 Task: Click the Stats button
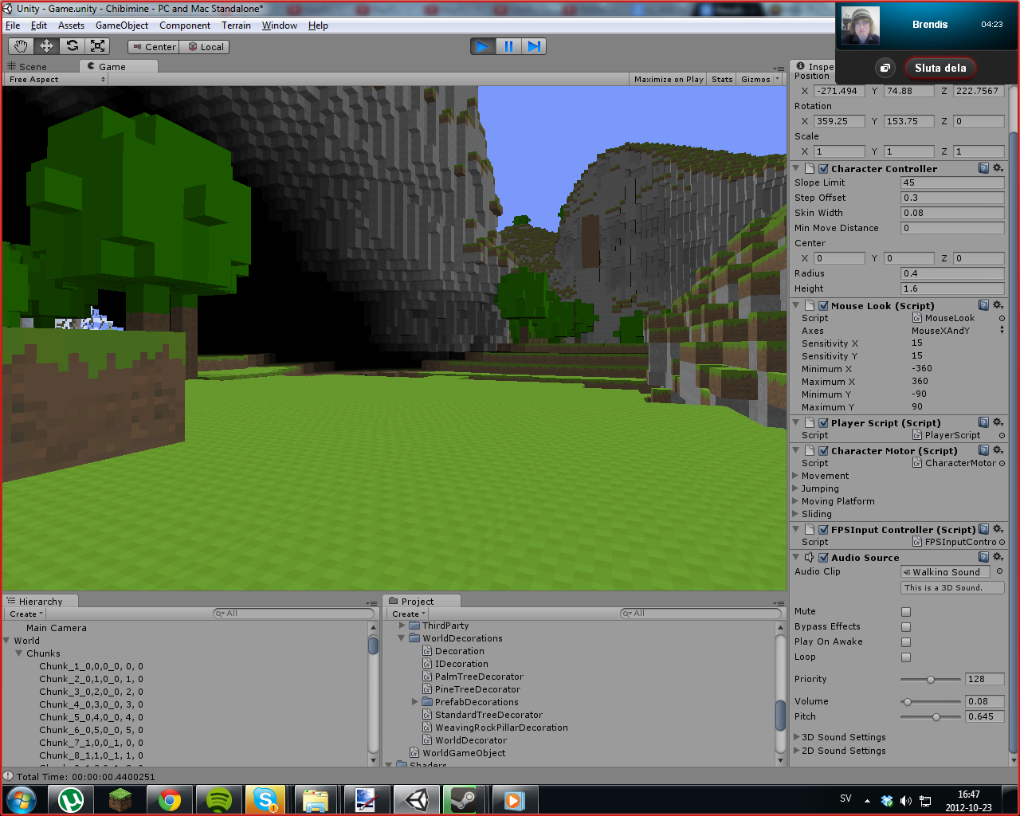click(x=722, y=80)
